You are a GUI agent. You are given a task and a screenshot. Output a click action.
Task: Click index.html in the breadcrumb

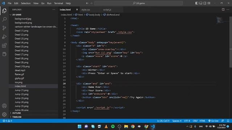click(66, 15)
